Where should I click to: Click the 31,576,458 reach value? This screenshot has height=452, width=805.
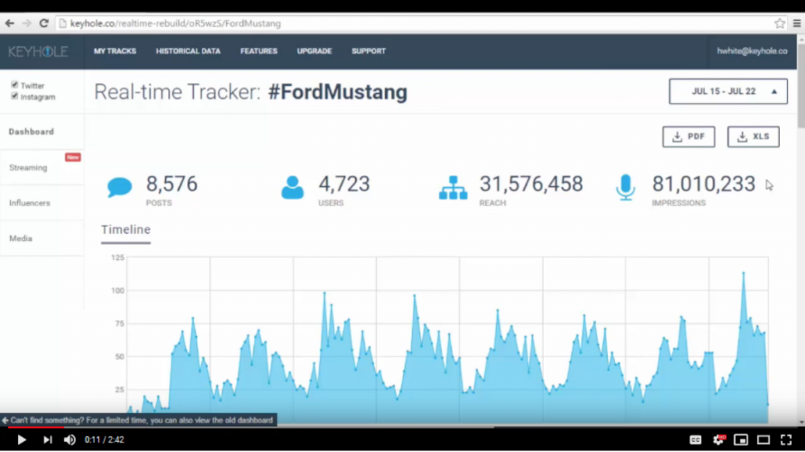click(x=531, y=184)
